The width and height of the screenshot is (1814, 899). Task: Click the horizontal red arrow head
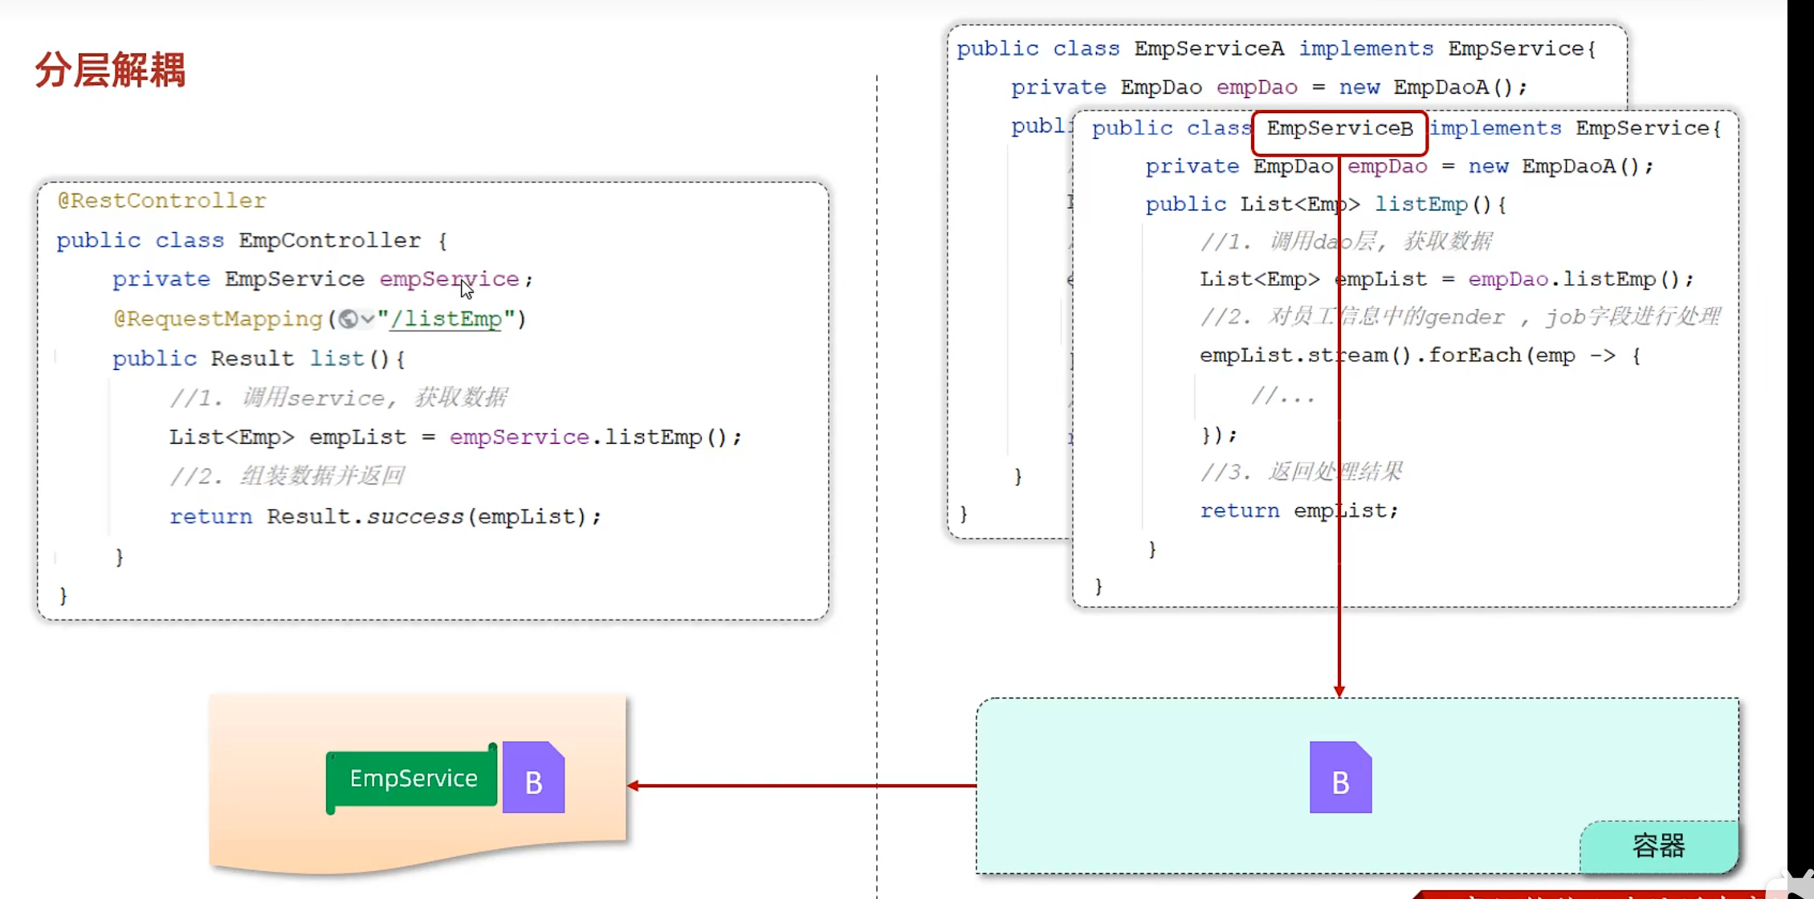[x=634, y=786]
